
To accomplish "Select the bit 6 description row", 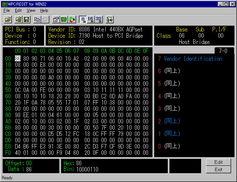I will (169, 71).
